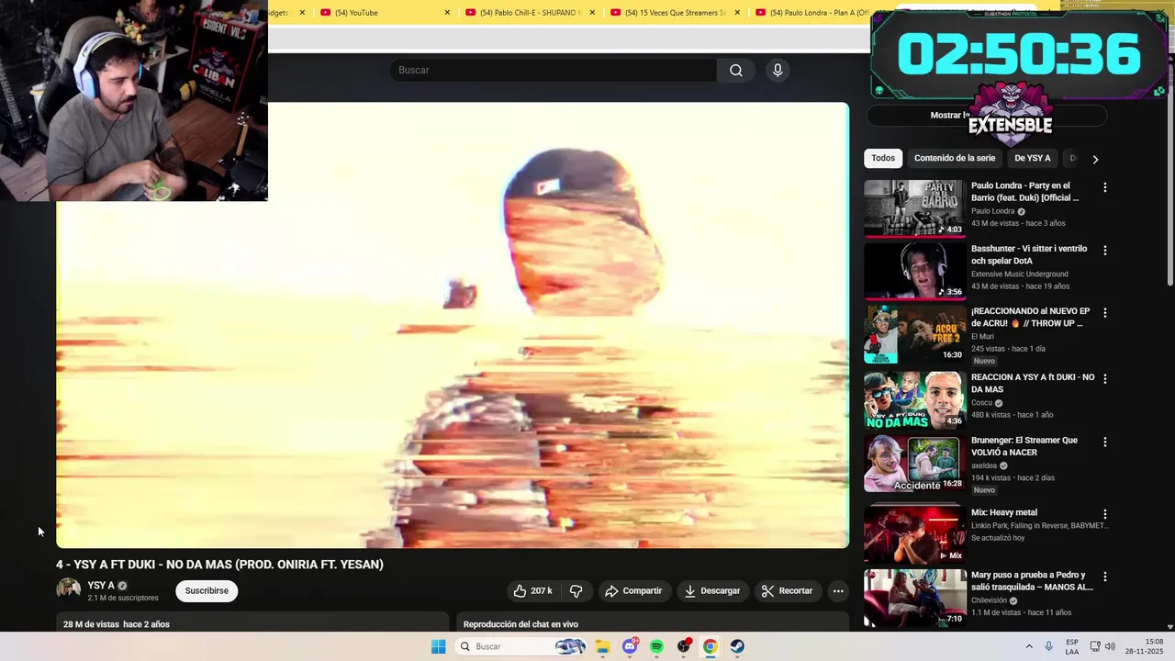The width and height of the screenshot is (1175, 661).
Task: Open Chilevisión channel under Mary video
Action: pos(990,601)
